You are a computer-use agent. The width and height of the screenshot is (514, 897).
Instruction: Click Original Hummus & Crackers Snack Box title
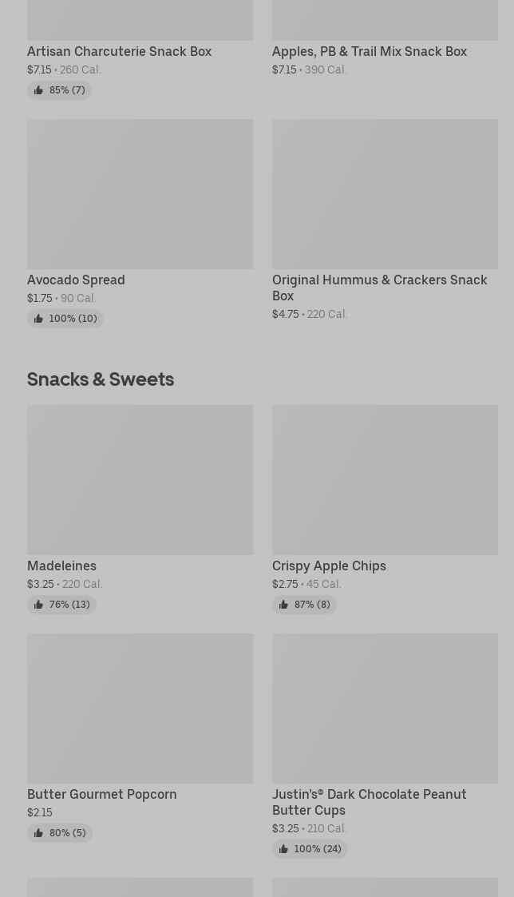379,288
